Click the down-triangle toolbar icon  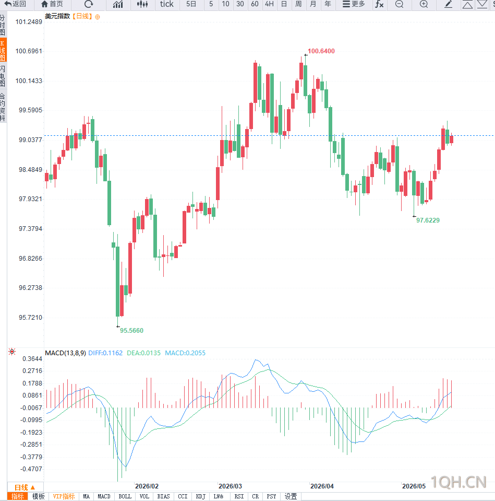pos(482,5)
